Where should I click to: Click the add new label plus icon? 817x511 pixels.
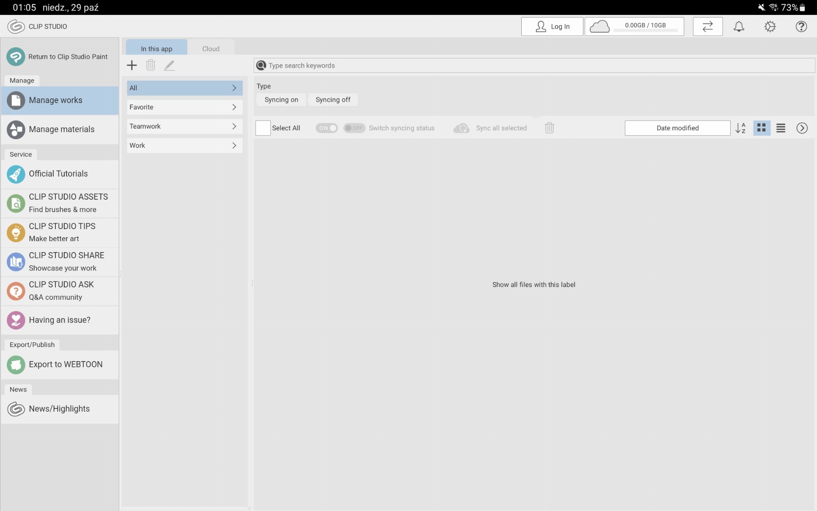point(132,65)
